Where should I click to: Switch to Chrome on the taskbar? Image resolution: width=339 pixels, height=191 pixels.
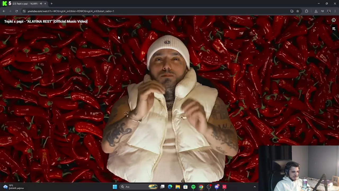201,187
